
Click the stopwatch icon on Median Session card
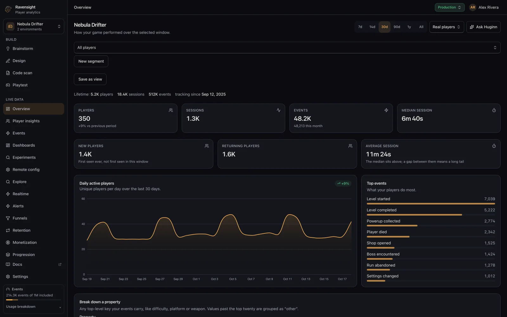click(494, 110)
